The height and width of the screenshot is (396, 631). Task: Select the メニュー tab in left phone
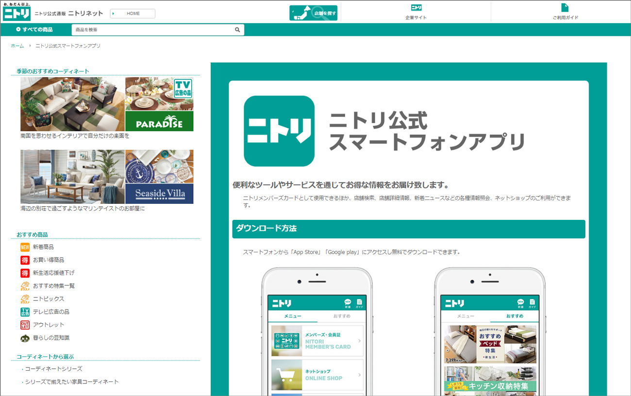(x=293, y=316)
